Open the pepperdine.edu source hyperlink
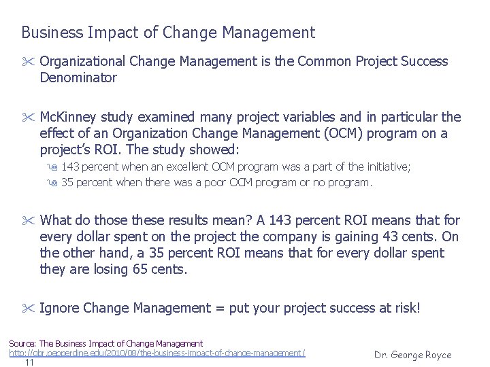 pyautogui.click(x=157, y=353)
